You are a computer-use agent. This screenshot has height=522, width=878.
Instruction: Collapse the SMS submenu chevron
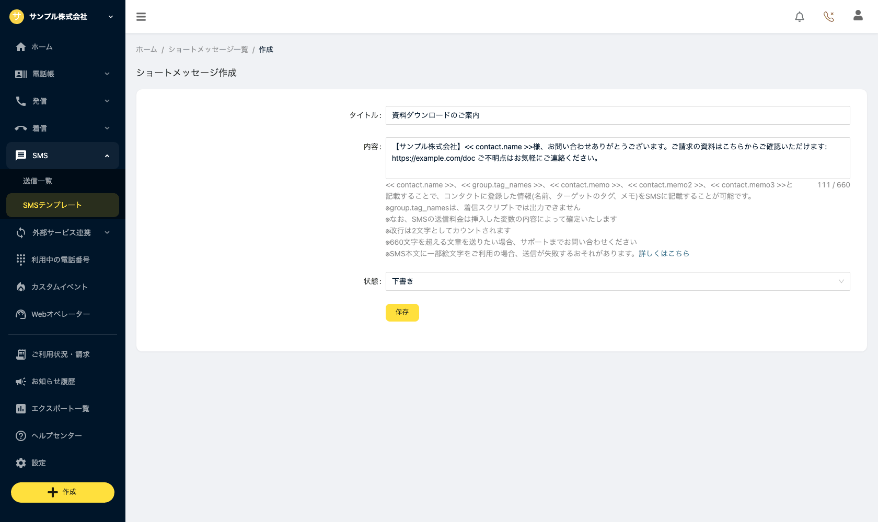tap(107, 156)
